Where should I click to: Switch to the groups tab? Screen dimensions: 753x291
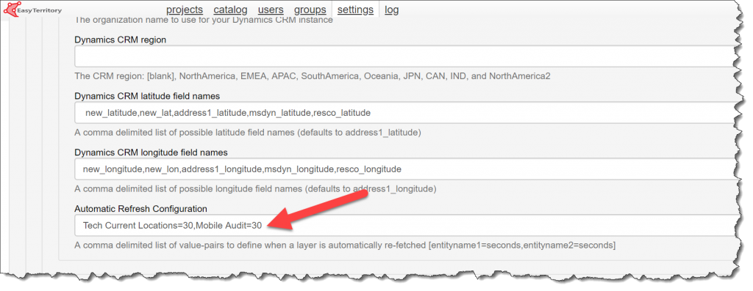point(310,10)
